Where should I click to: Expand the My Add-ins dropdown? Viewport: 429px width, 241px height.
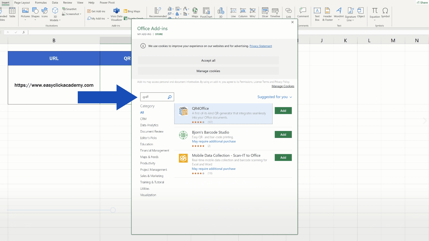coord(108,18)
